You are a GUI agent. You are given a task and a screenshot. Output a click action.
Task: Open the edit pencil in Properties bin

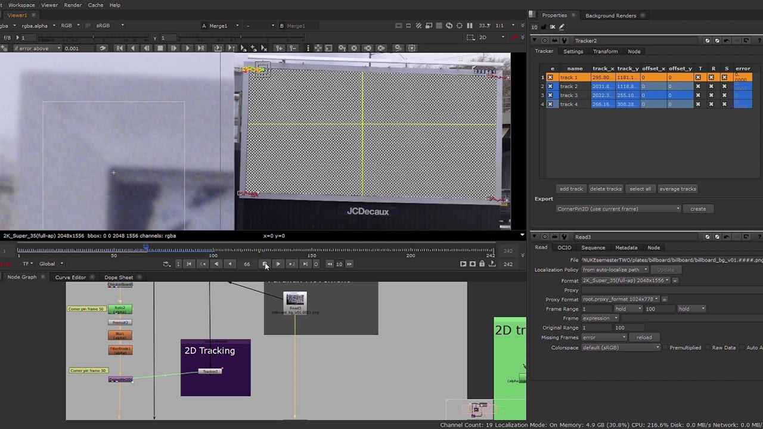562,27
